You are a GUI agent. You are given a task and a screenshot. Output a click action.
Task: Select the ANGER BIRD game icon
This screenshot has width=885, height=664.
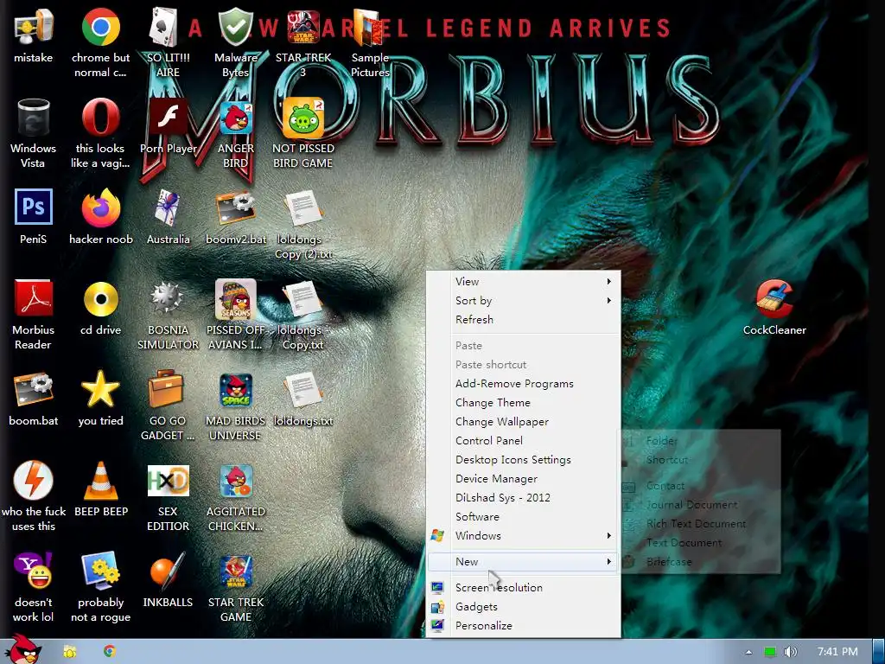pyautogui.click(x=235, y=118)
